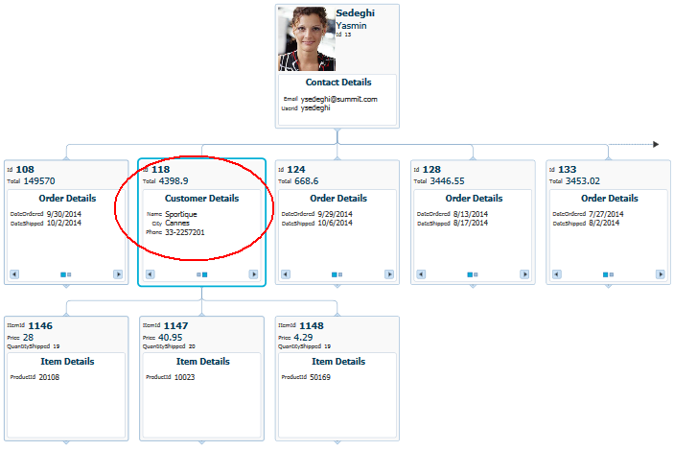
Task: Click date shipped 10/2/2014
Action: (x=64, y=223)
